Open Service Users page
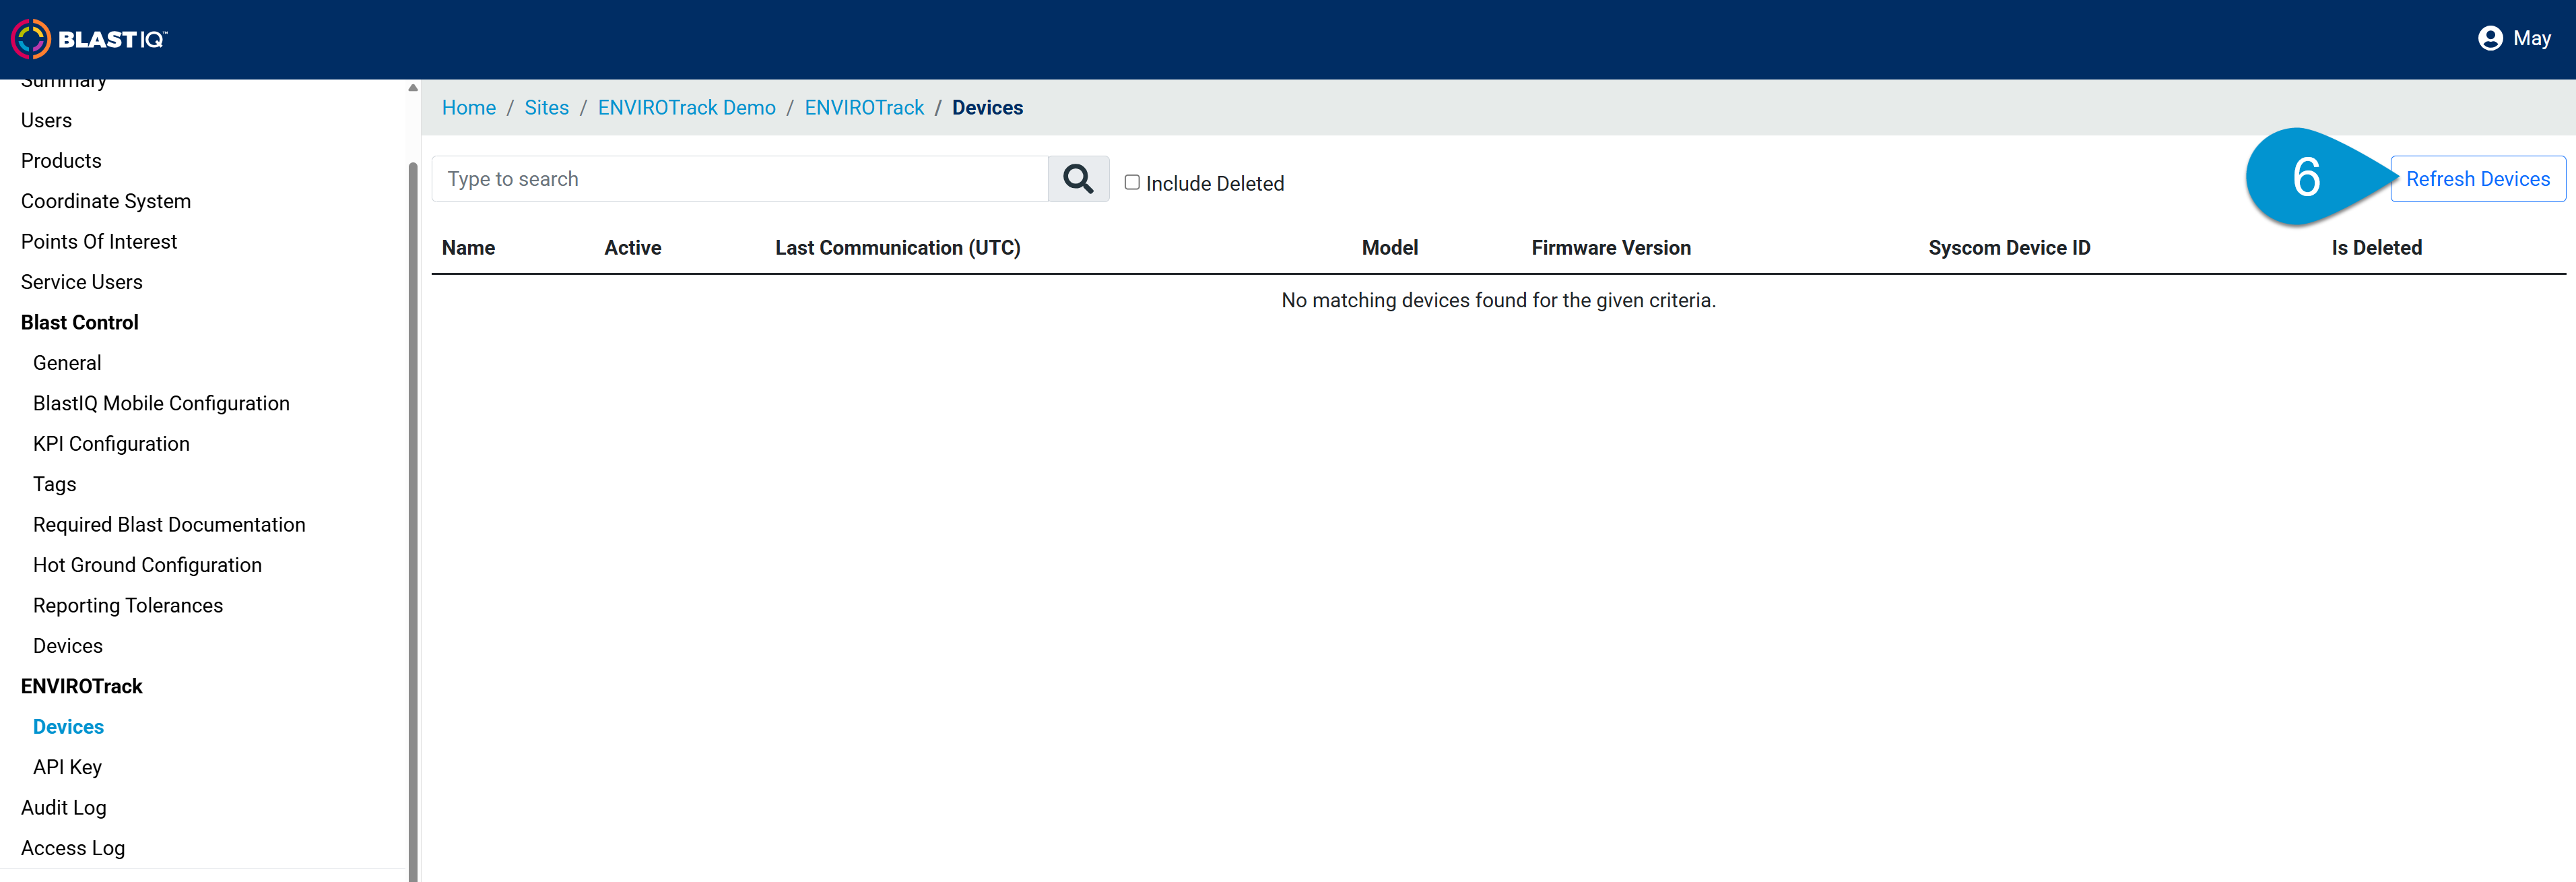The width and height of the screenshot is (2576, 882). (82, 282)
